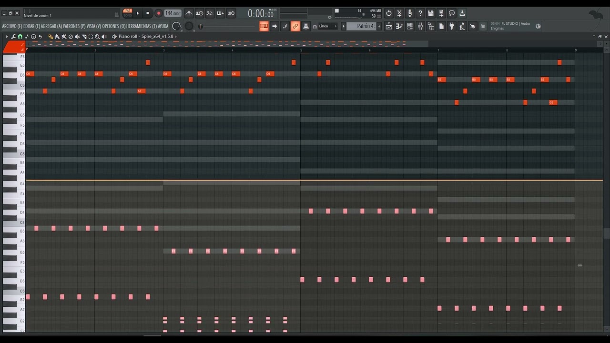Expand the pattern list arrow left of Patrón 4

344,26
